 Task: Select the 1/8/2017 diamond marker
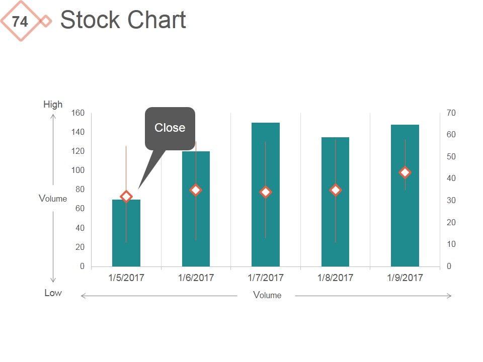(x=336, y=190)
